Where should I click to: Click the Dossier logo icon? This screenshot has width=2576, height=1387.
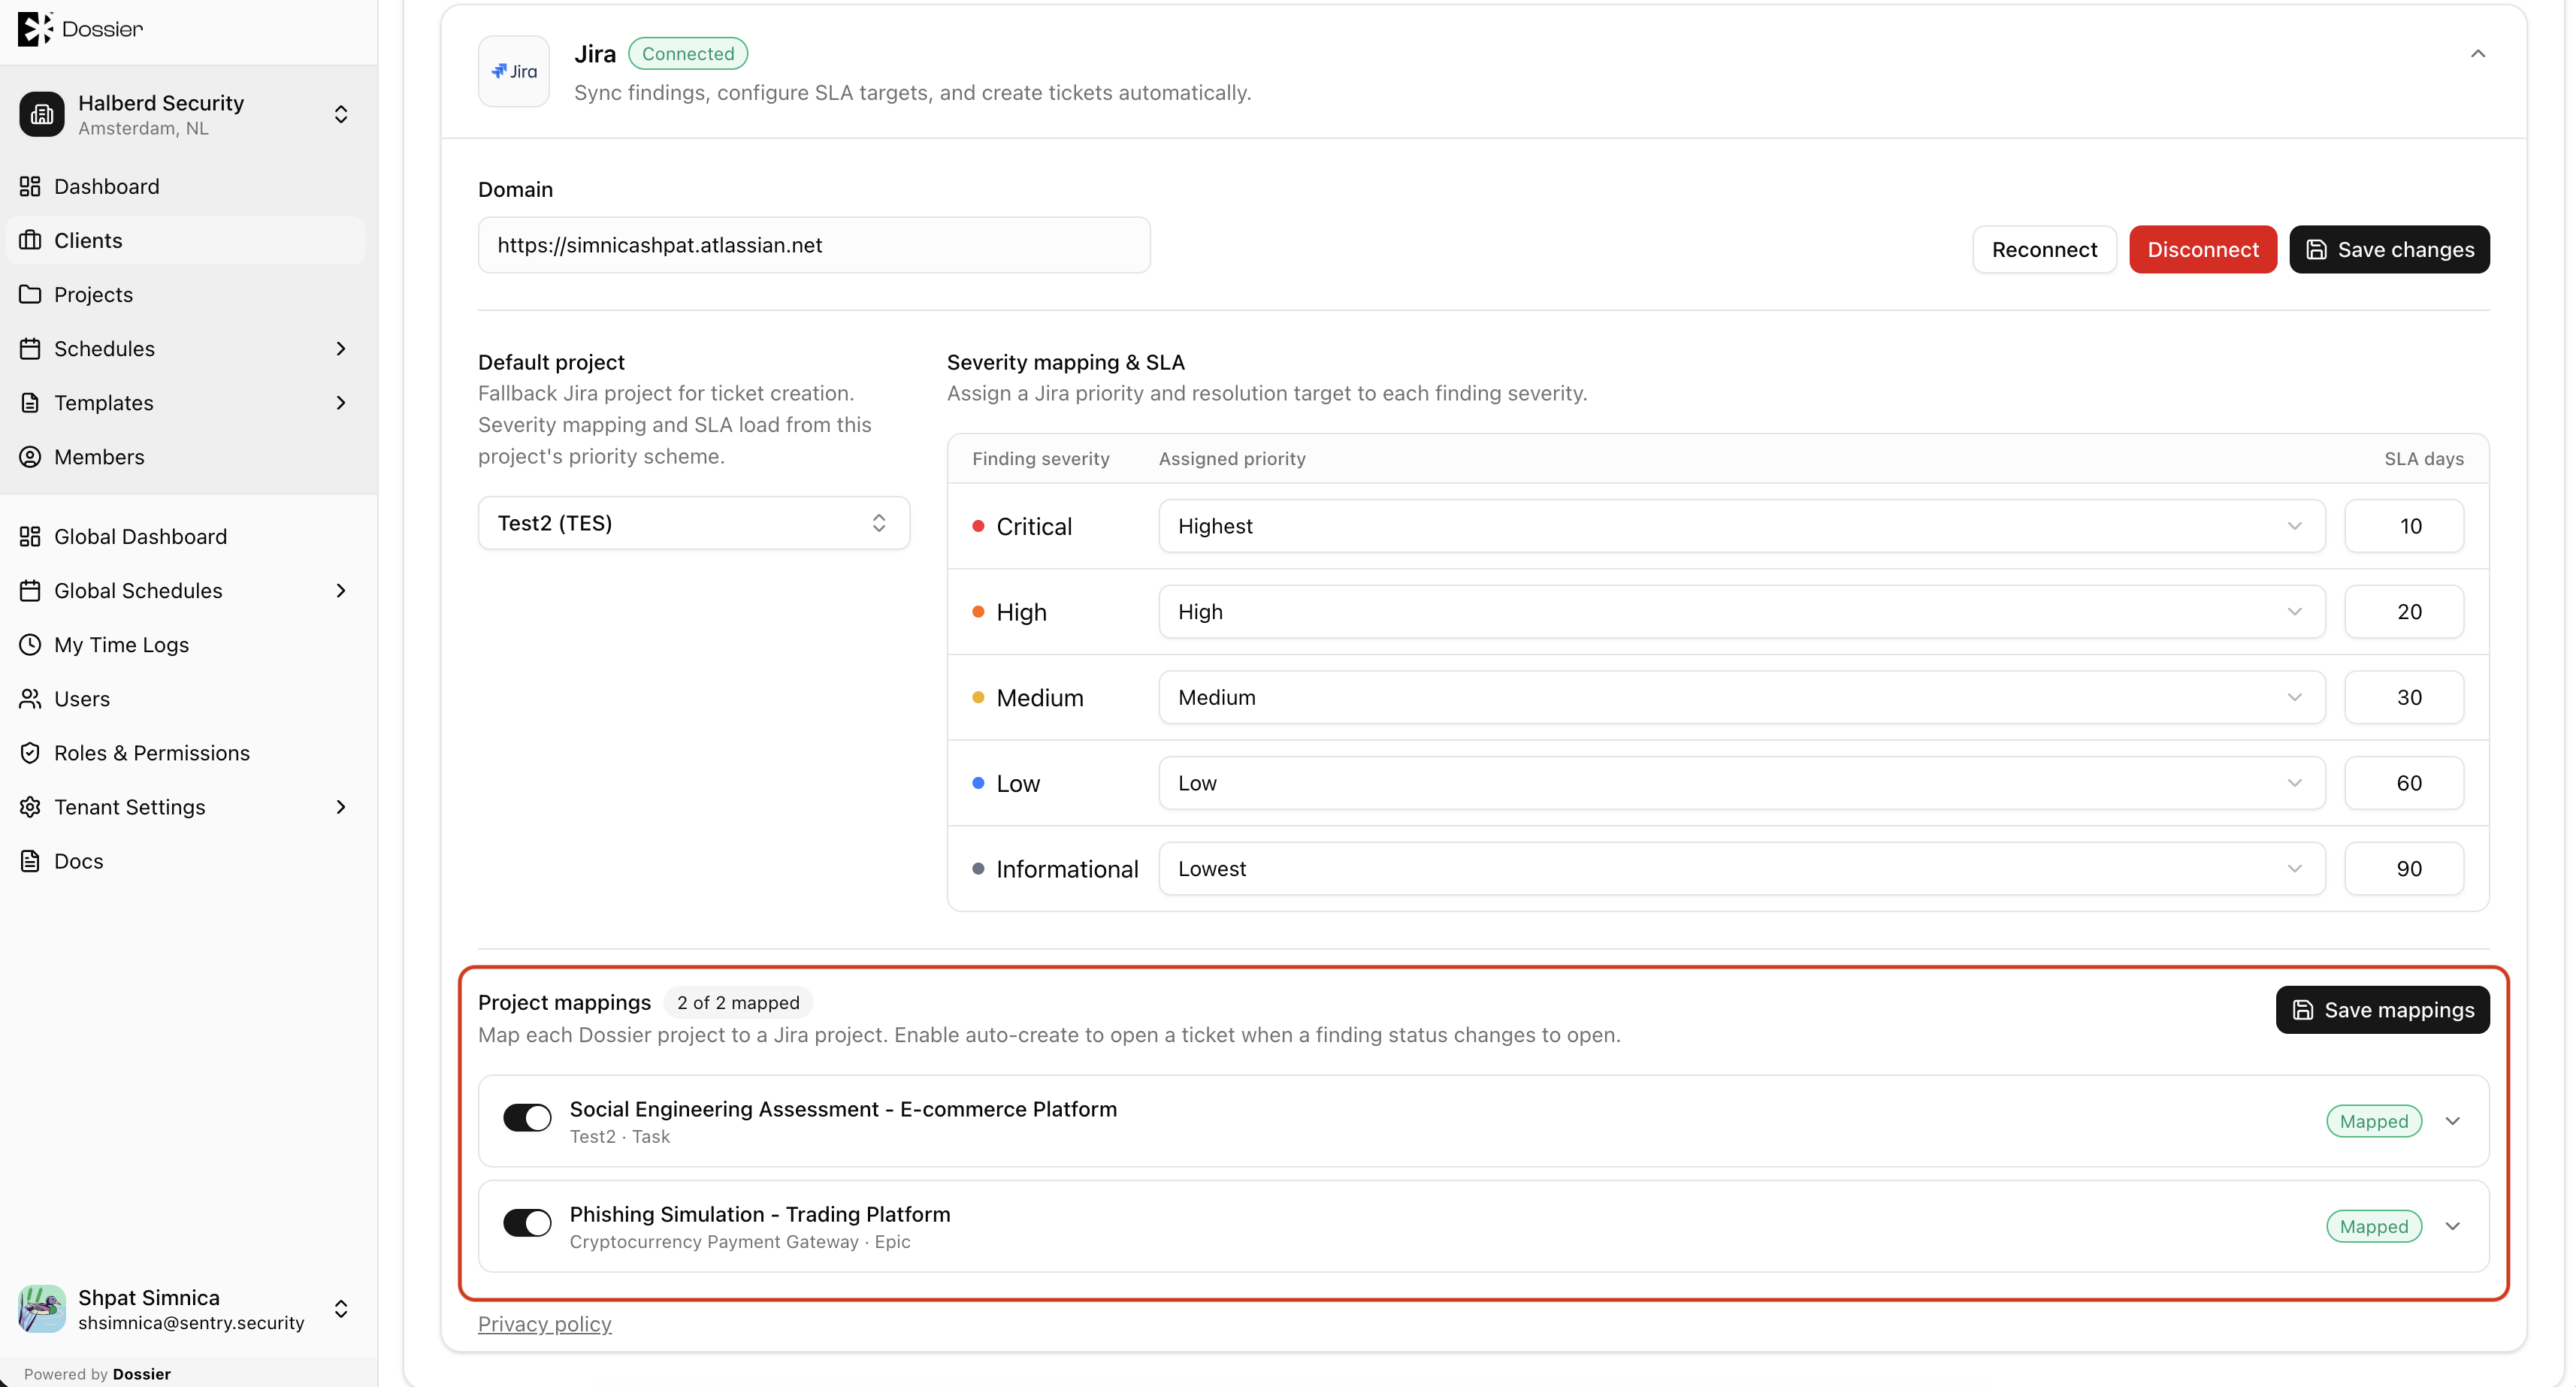(35, 28)
